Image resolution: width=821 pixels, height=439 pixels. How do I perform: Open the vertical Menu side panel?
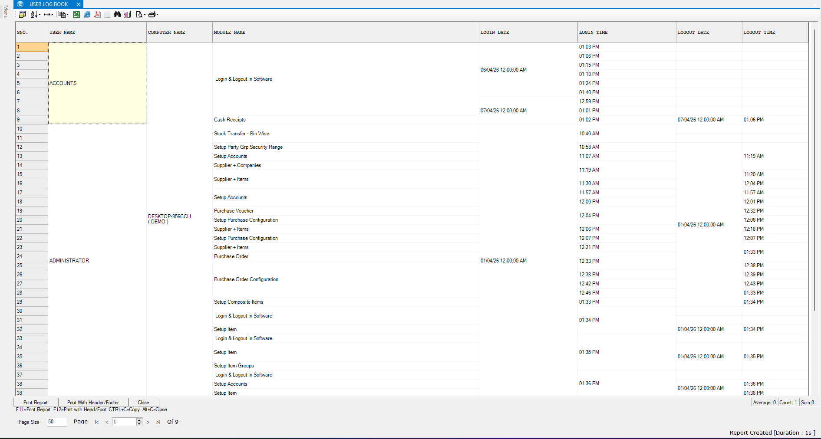pyautogui.click(x=6, y=12)
